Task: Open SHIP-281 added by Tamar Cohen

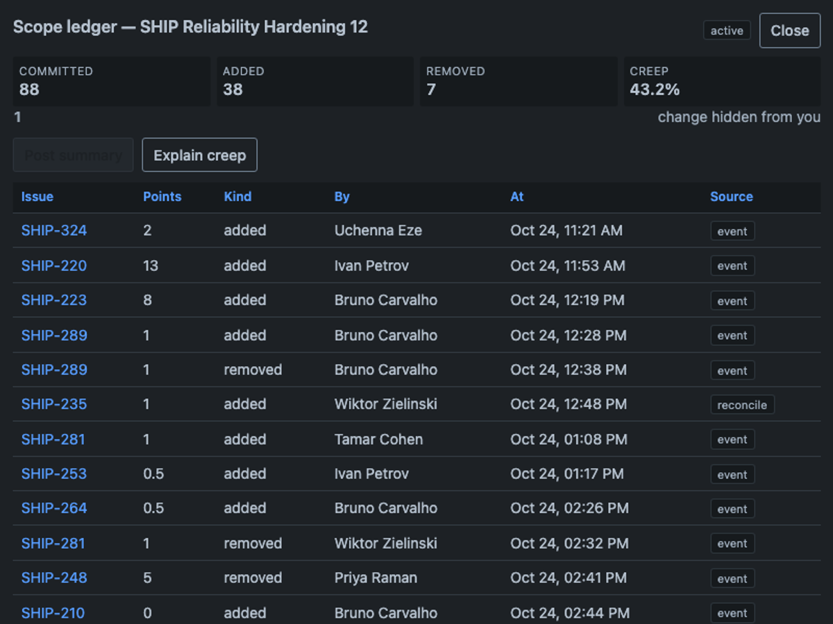Action: coord(53,439)
